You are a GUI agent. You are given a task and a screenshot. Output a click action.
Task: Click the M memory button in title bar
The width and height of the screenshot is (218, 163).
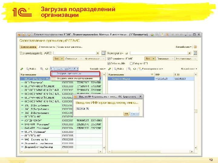pos(173,35)
